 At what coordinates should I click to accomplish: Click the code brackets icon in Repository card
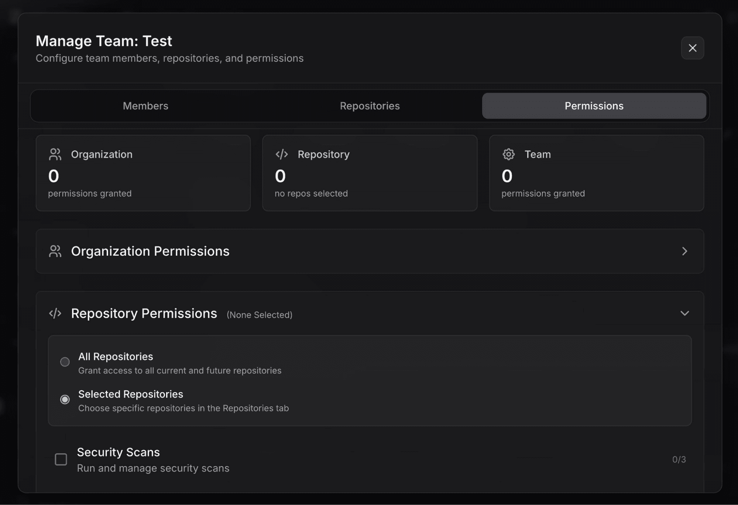(282, 154)
